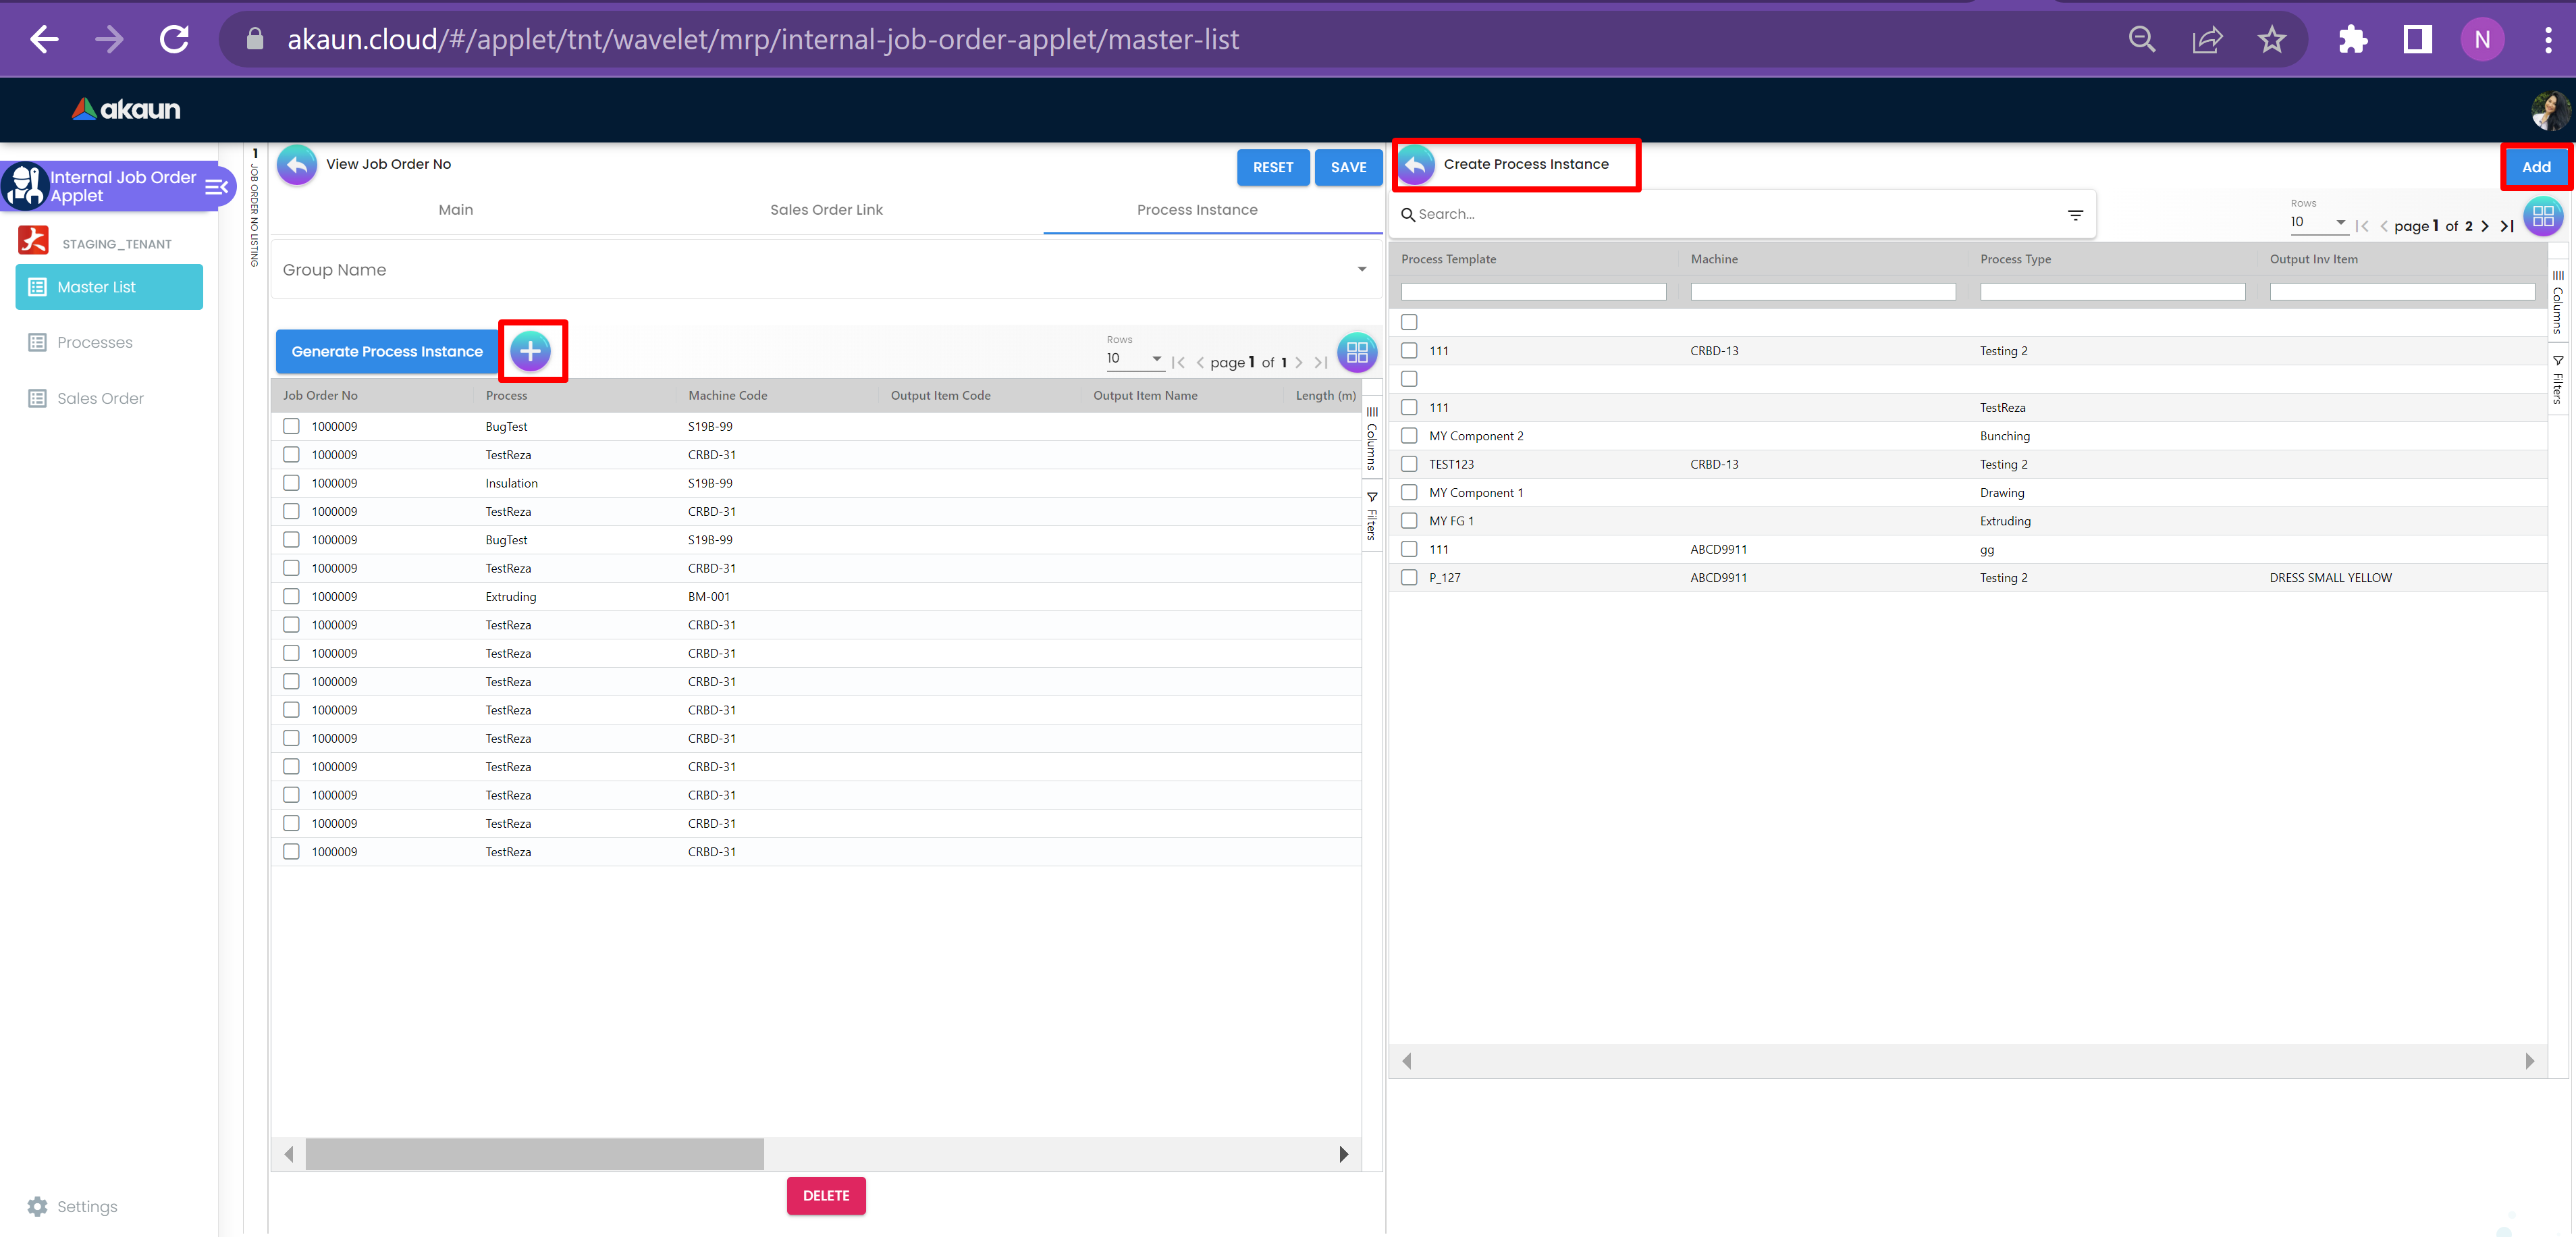Collapse the Internal Job Order Applet sidebar menu
Screen dimensions: 2576x1237
point(216,187)
